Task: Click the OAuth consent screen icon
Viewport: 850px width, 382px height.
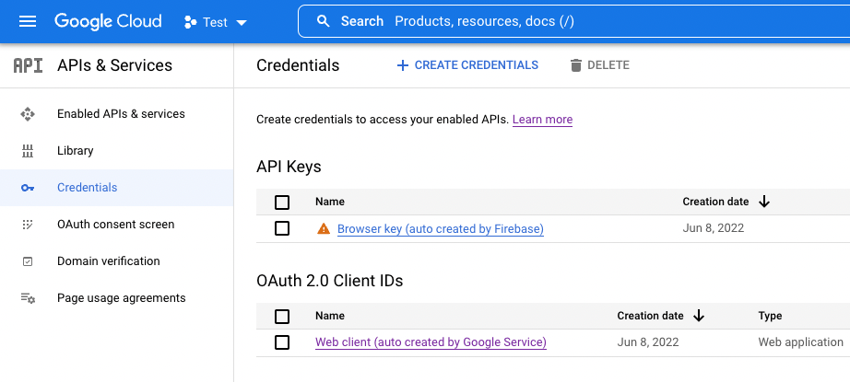Action: (x=28, y=225)
